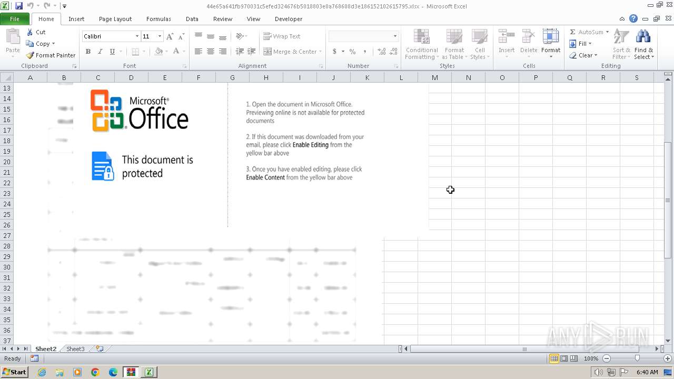Click the Paste clipboard icon
The height and width of the screenshot is (379, 674).
(13, 37)
